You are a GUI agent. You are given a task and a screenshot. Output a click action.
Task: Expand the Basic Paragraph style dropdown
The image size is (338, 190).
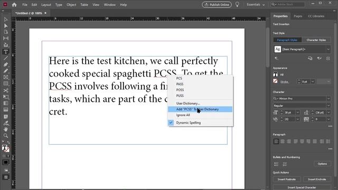click(x=328, y=49)
